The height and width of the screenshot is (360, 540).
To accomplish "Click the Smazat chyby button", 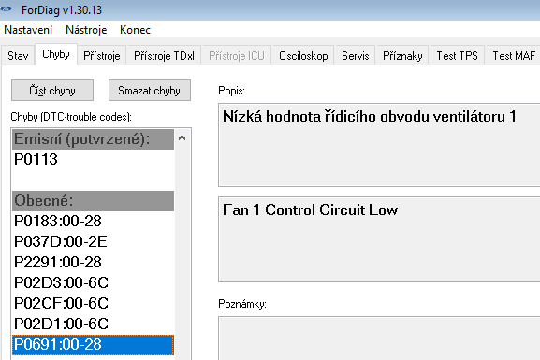I will pos(150,91).
